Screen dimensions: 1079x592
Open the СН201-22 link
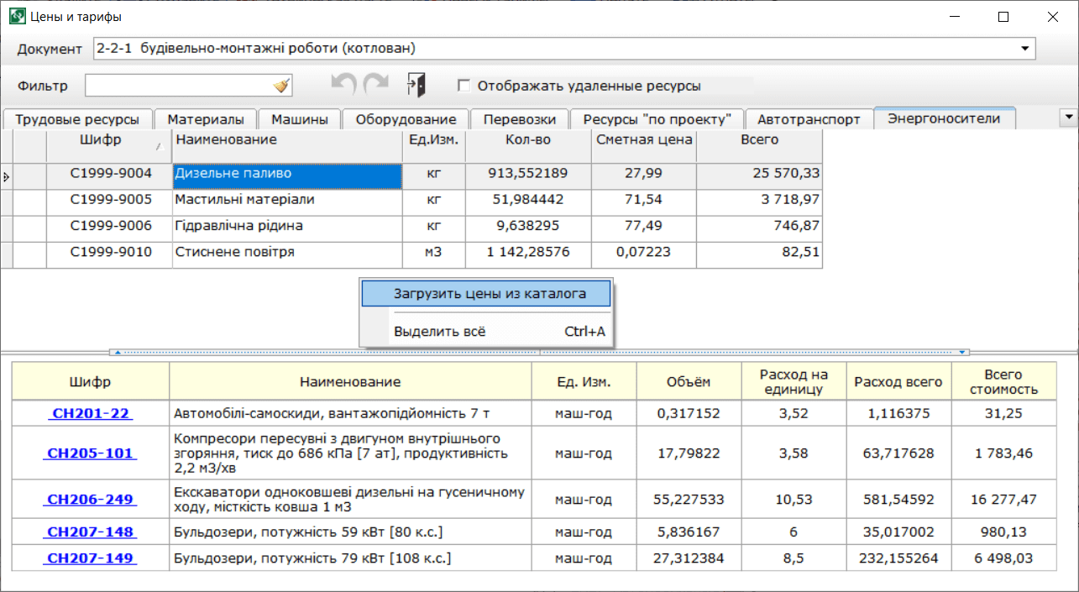pos(90,413)
